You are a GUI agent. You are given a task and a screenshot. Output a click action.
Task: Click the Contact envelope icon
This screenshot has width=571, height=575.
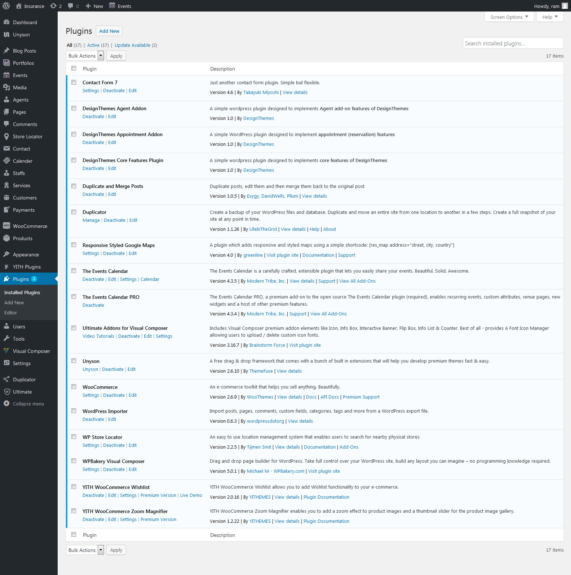6,148
